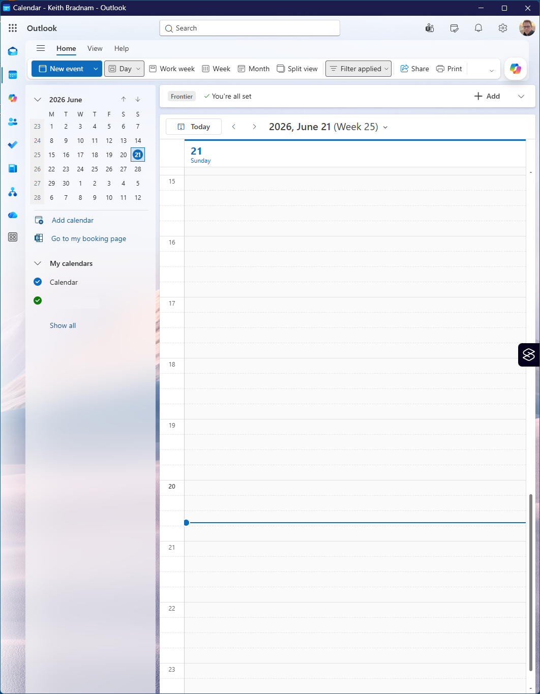The image size is (540, 694).
Task: Go to next day with right chevron
Action: pyautogui.click(x=254, y=127)
